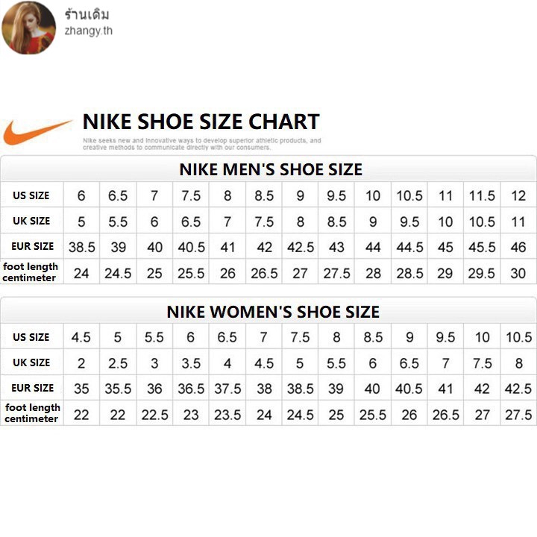
Task: Select women's EUR size 35 cell
Action: coord(81,389)
